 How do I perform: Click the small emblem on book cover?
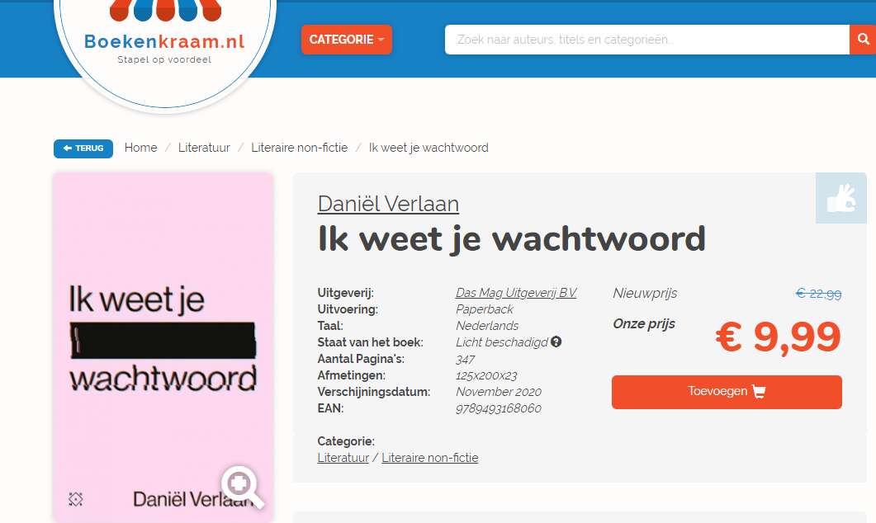click(75, 498)
